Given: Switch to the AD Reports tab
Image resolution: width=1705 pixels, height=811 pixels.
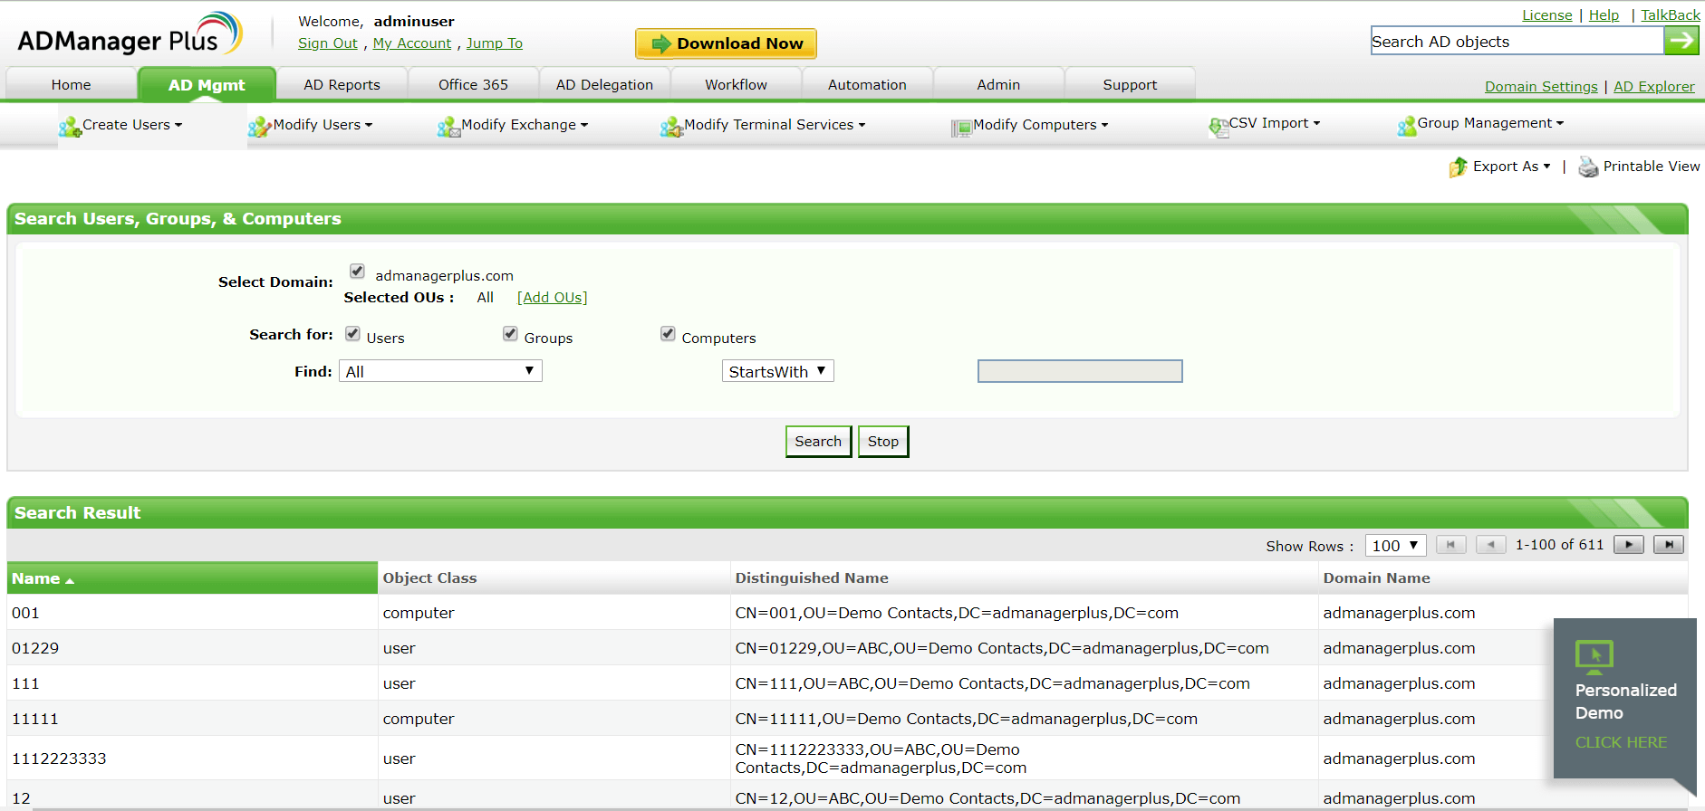Looking at the screenshot, I should tap(342, 84).
